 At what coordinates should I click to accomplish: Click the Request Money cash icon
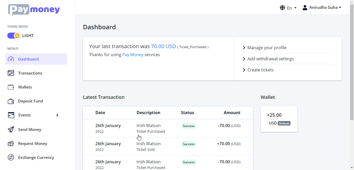point(11,144)
